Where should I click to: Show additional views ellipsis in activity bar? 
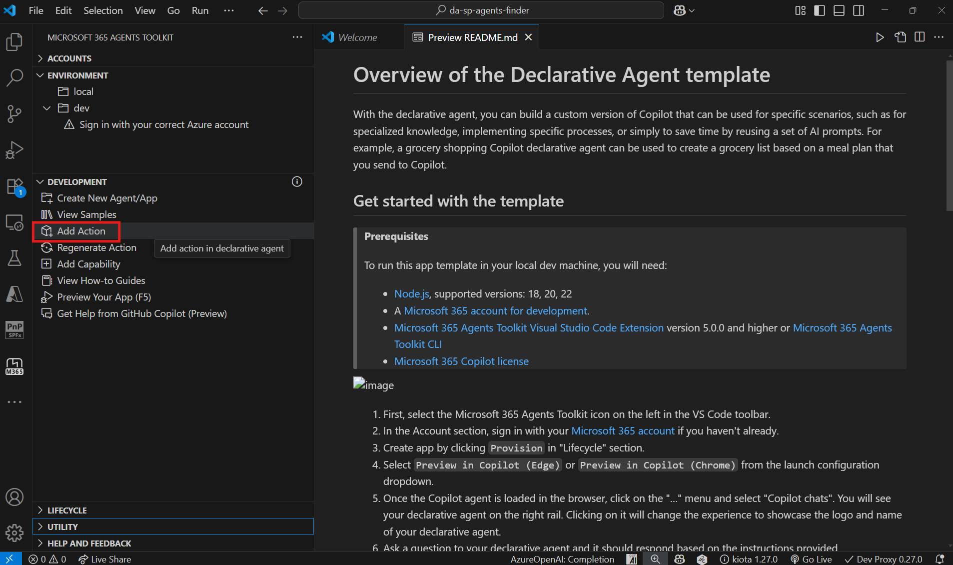pos(14,402)
